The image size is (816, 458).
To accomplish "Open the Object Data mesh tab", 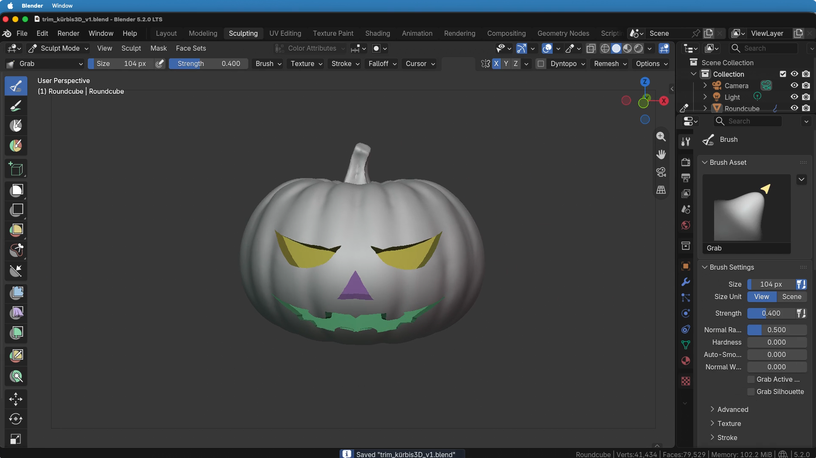I will click(x=686, y=345).
